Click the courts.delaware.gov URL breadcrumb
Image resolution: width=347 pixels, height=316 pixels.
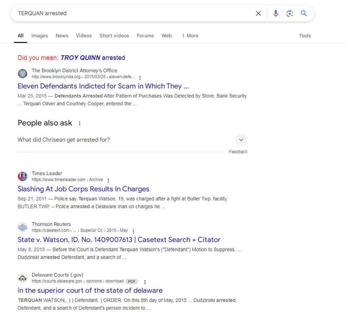[78, 281]
